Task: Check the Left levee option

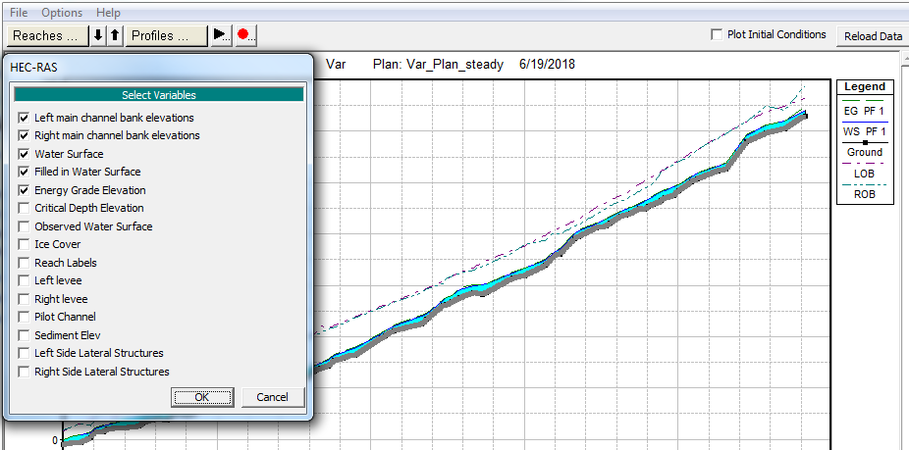Action: (24, 281)
